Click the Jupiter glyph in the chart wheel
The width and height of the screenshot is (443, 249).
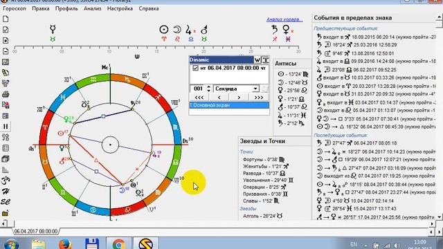[155, 155]
